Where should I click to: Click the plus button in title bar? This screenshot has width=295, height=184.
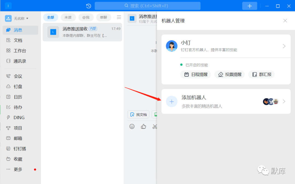250,6
